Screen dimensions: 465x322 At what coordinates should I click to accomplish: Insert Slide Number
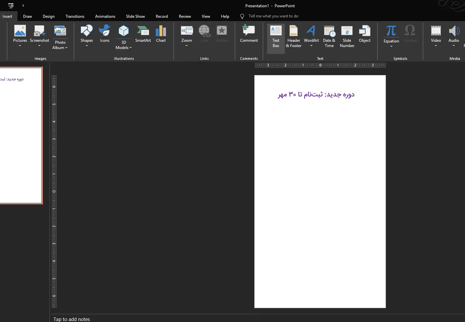[347, 37]
